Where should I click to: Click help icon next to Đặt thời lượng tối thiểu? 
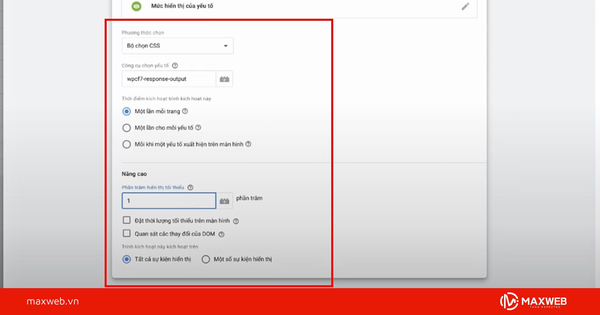(x=236, y=221)
